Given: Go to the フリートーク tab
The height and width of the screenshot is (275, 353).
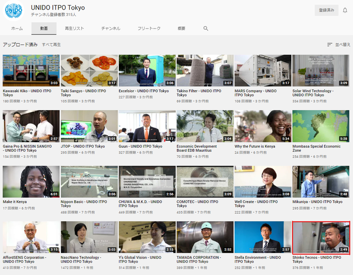Looking at the screenshot, I should (x=149, y=29).
